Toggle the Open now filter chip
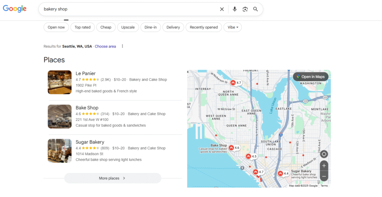Image resolution: width=382 pixels, height=197 pixels. [x=56, y=27]
